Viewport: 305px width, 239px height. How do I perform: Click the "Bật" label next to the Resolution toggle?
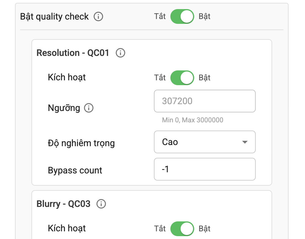coord(205,77)
